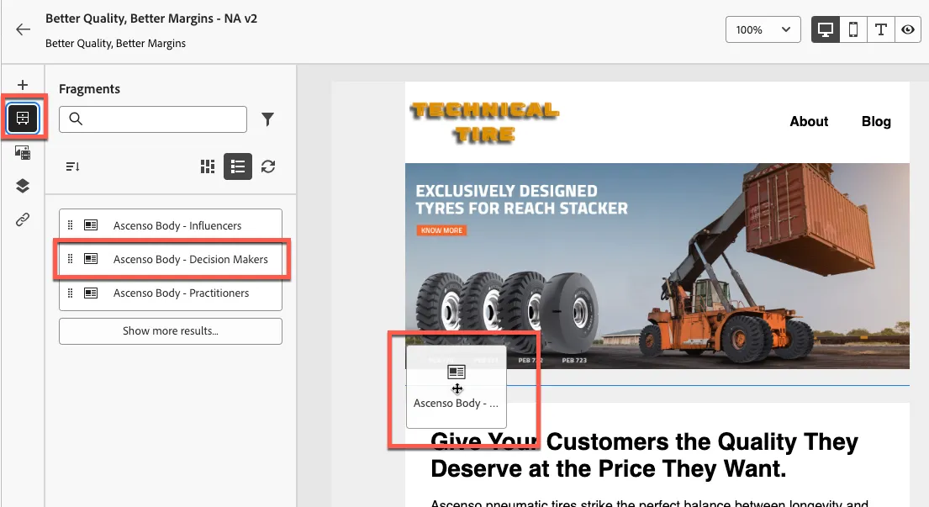Click drag handle of Practitioners fragment
Screen dimensions: 929x507
click(71, 293)
